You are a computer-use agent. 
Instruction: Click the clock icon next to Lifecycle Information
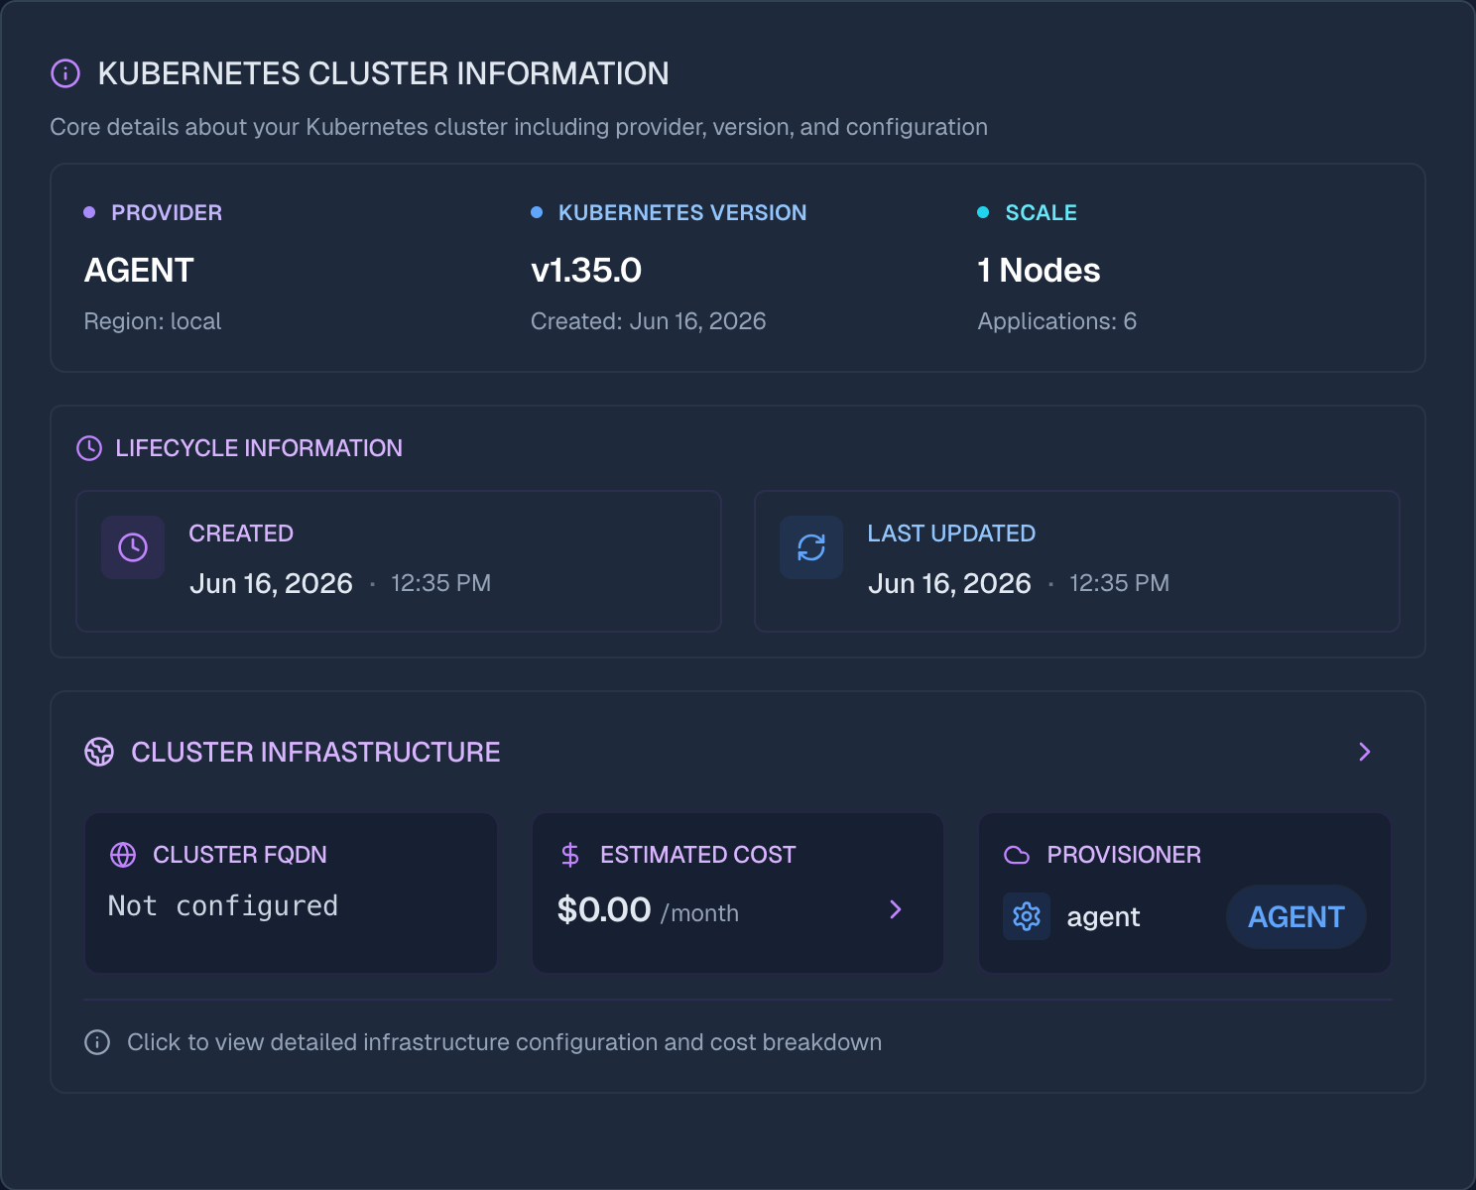pos(89,448)
